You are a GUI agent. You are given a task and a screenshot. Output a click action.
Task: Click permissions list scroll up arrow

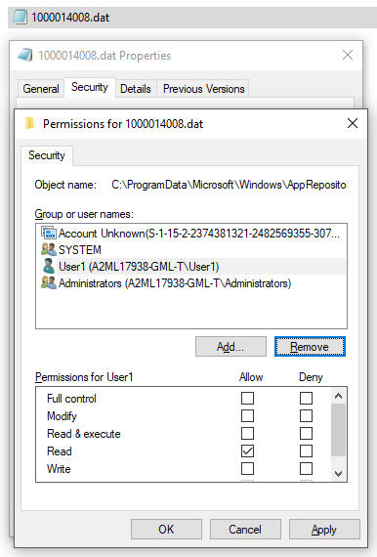(x=338, y=396)
